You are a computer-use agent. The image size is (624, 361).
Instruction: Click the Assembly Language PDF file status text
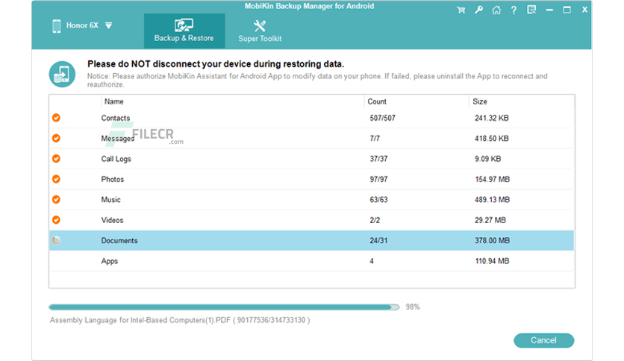point(180,320)
